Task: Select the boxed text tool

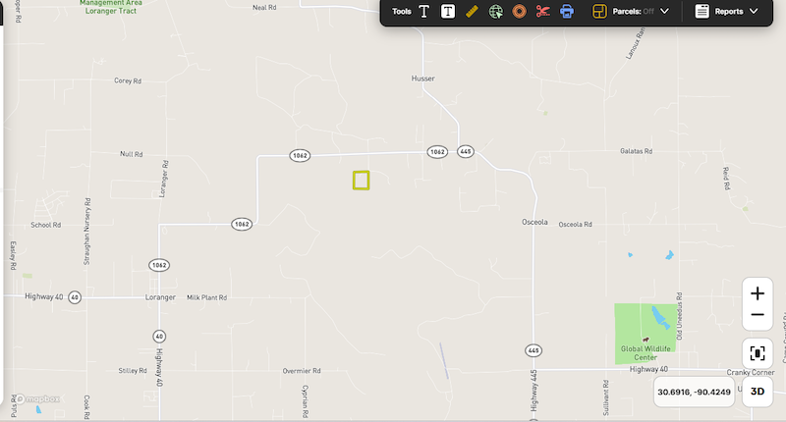Action: tap(448, 11)
